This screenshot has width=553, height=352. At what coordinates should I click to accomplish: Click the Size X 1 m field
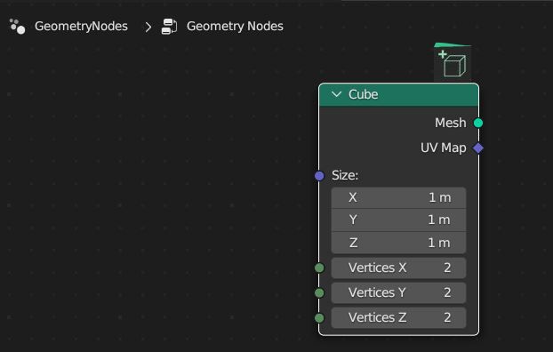coord(398,197)
